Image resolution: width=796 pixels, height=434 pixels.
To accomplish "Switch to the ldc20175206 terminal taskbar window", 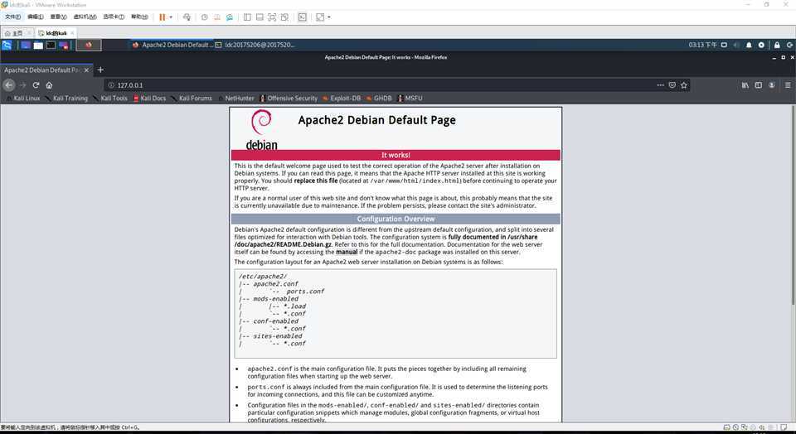I will [255, 45].
